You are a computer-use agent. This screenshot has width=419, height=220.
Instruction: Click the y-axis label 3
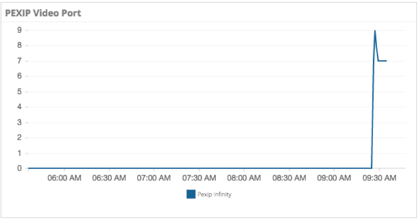(x=19, y=123)
